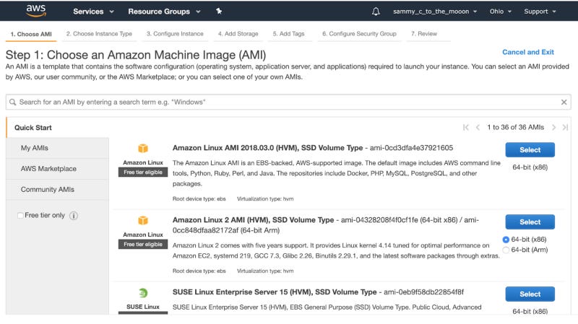Screen dimensions: 578x324
Task: Select 64-bit (Arm) radio option
Action: click(506, 250)
